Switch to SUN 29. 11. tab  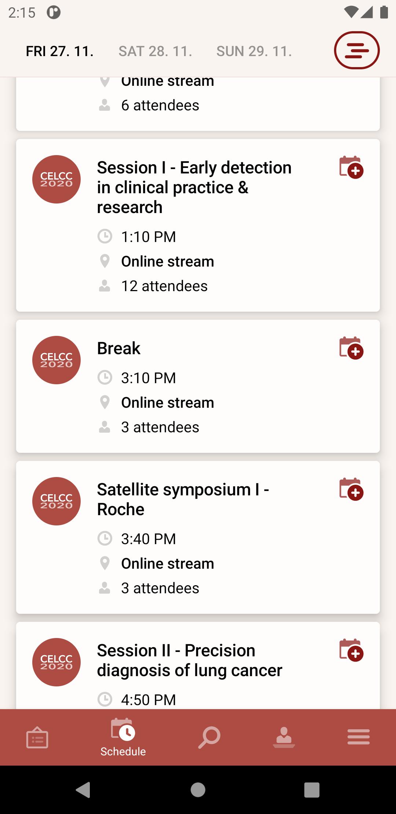click(x=254, y=51)
